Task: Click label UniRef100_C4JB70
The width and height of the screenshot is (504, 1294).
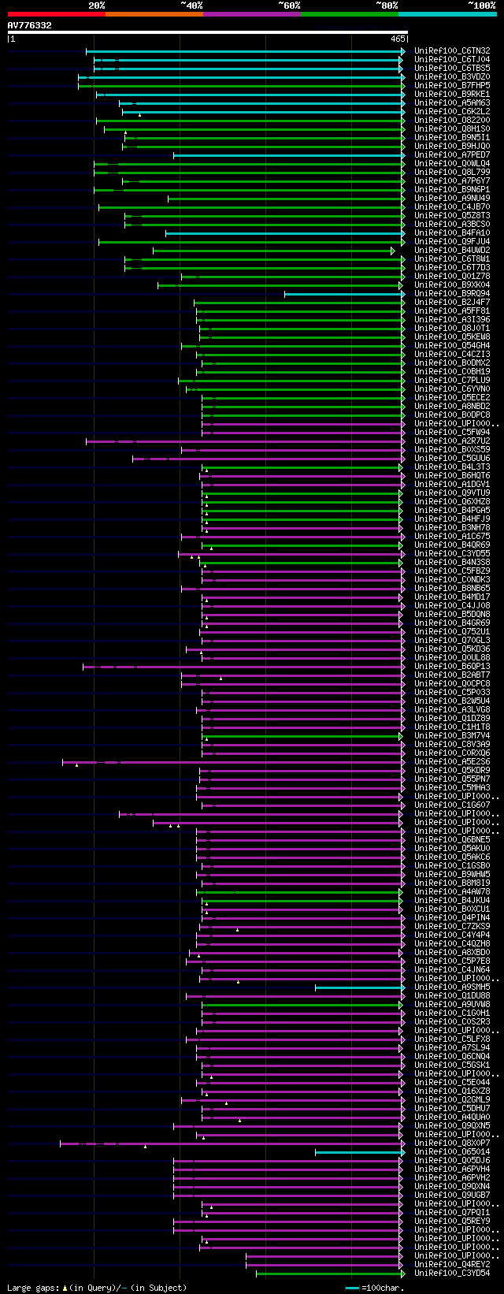Action: 452,207
